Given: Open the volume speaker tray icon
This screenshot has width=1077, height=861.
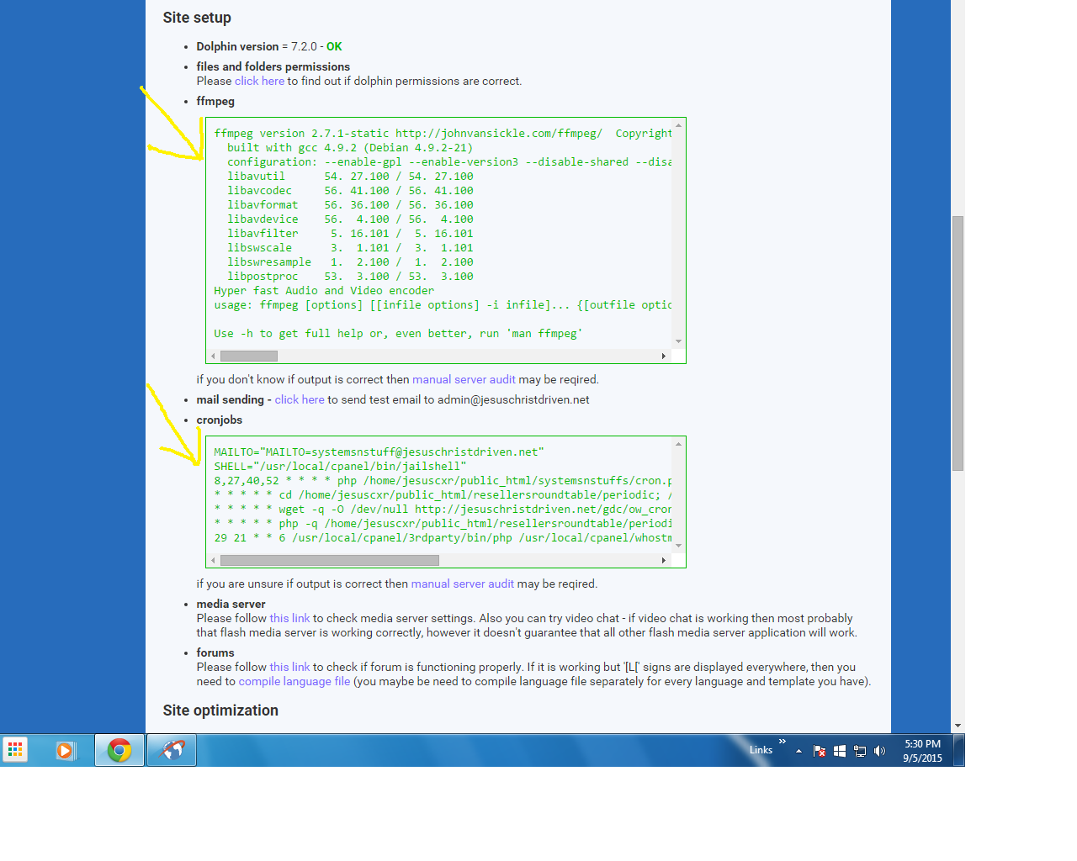Looking at the screenshot, I should pyautogui.click(x=879, y=751).
